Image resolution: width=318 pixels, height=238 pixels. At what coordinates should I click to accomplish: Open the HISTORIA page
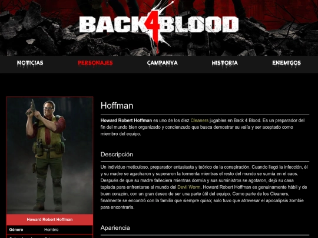click(225, 63)
